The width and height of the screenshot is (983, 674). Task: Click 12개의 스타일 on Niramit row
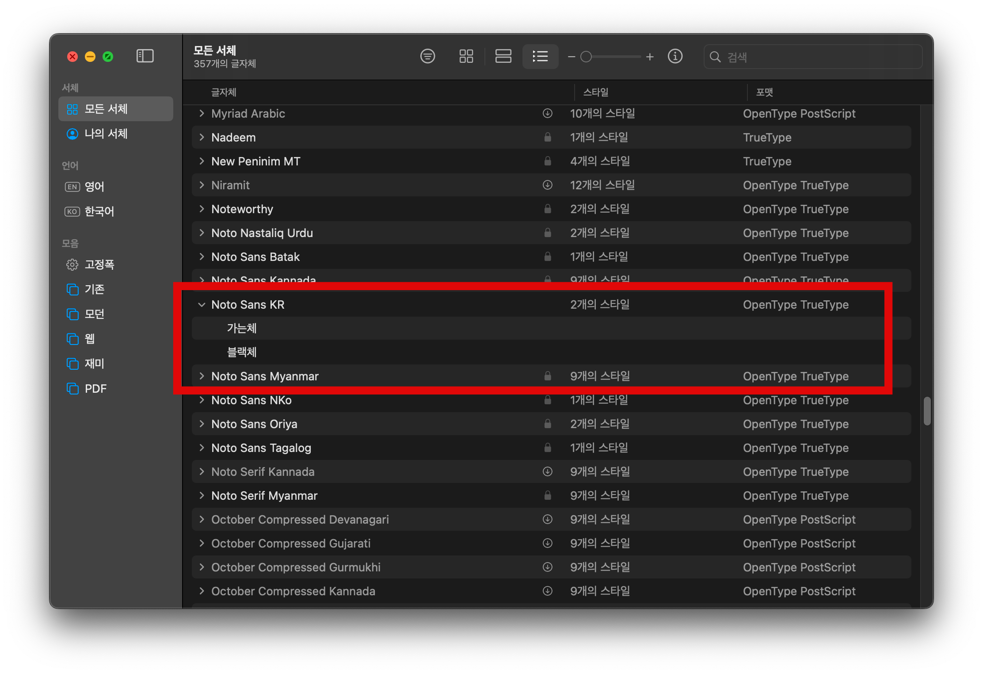602,185
